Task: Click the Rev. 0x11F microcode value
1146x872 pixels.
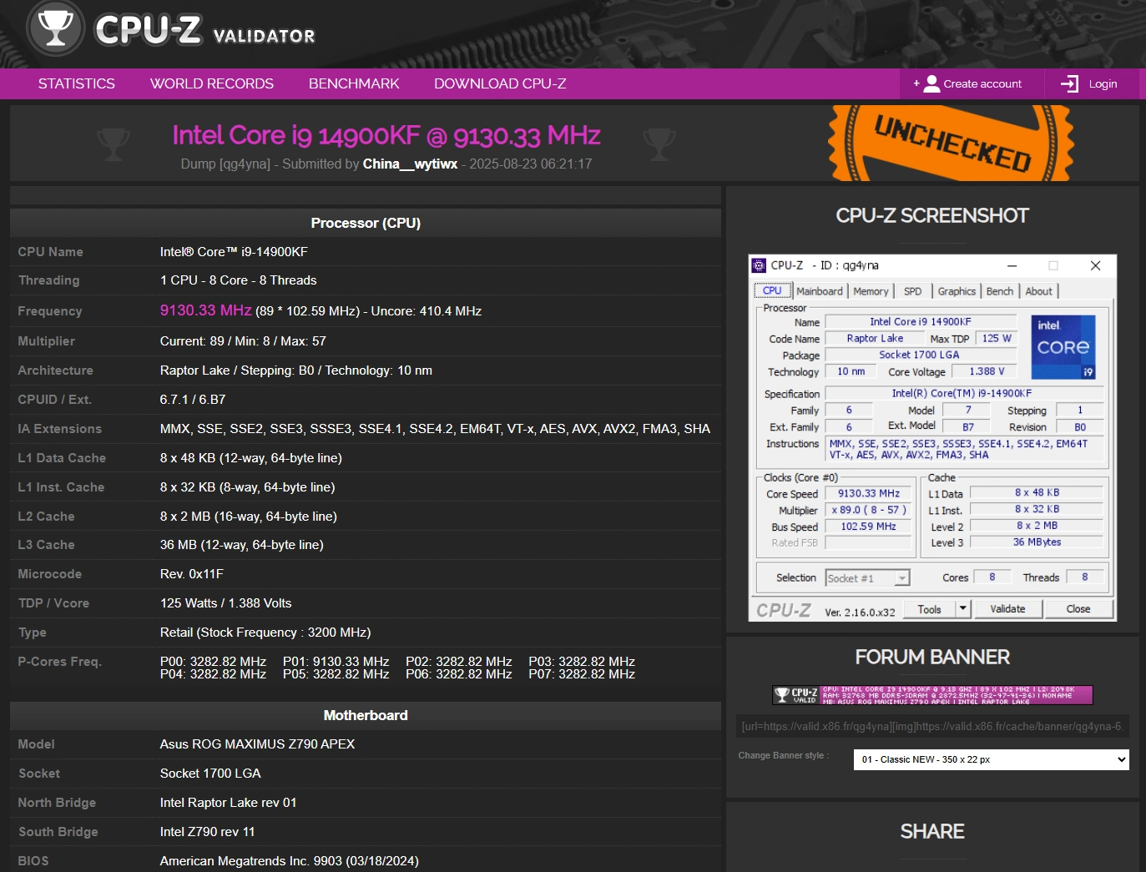Action: point(192,574)
